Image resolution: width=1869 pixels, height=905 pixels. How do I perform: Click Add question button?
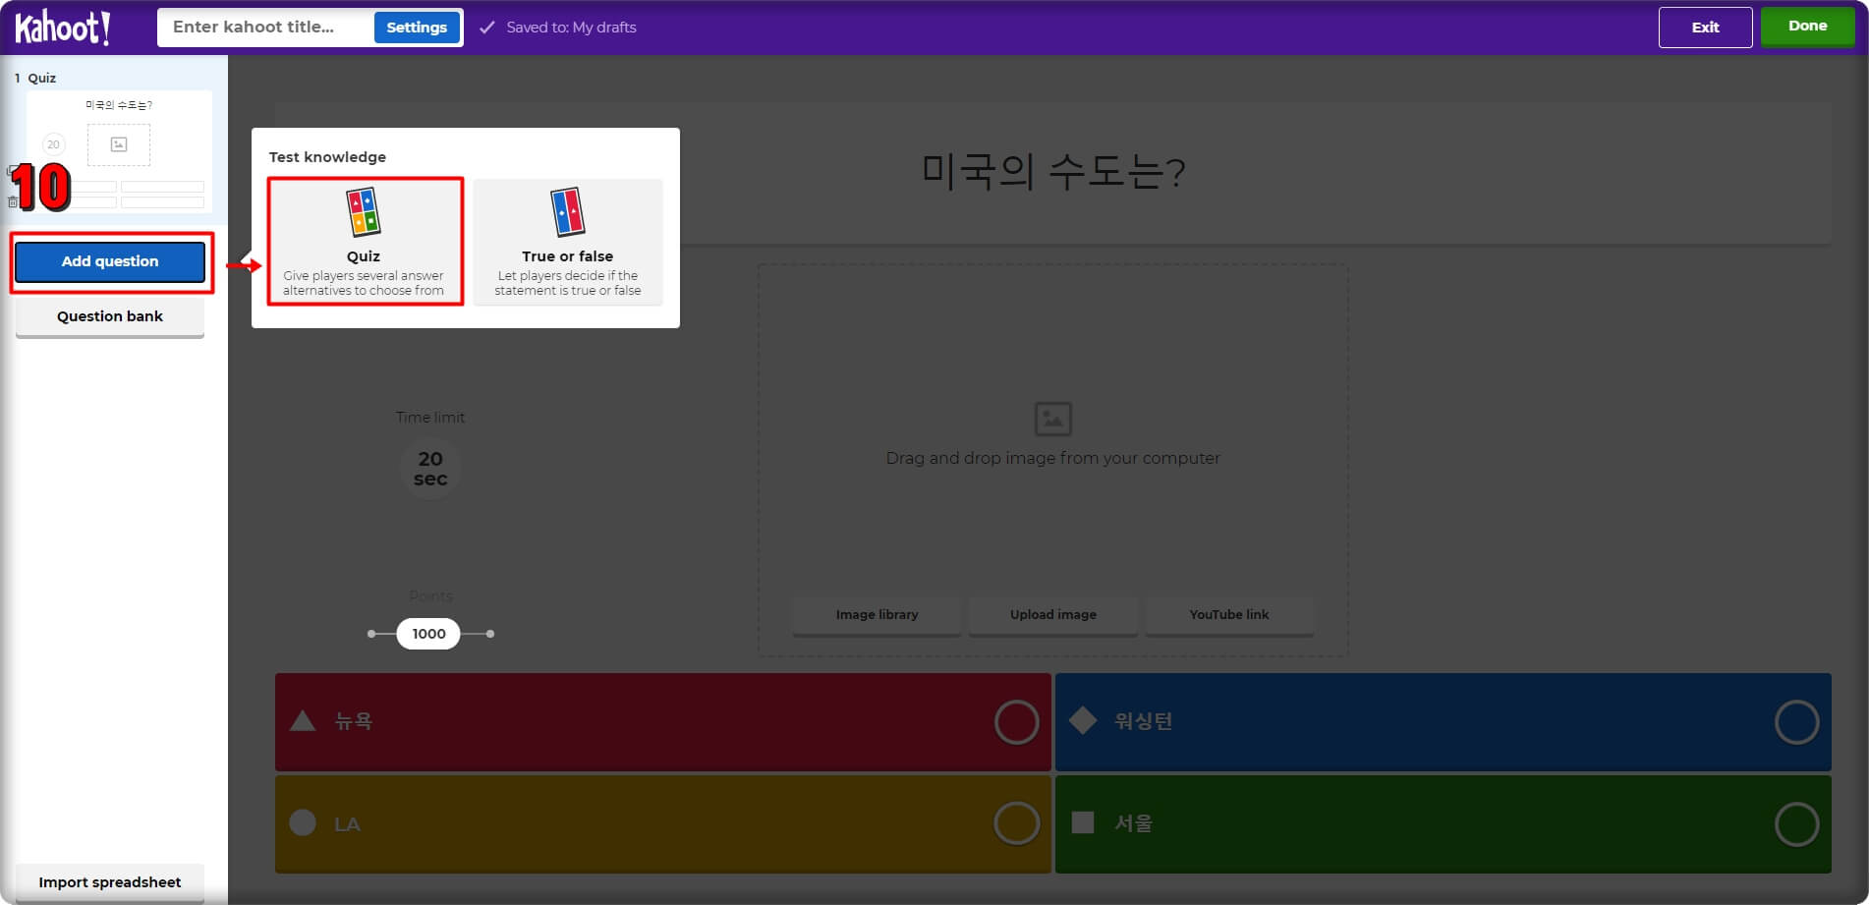pyautogui.click(x=110, y=261)
